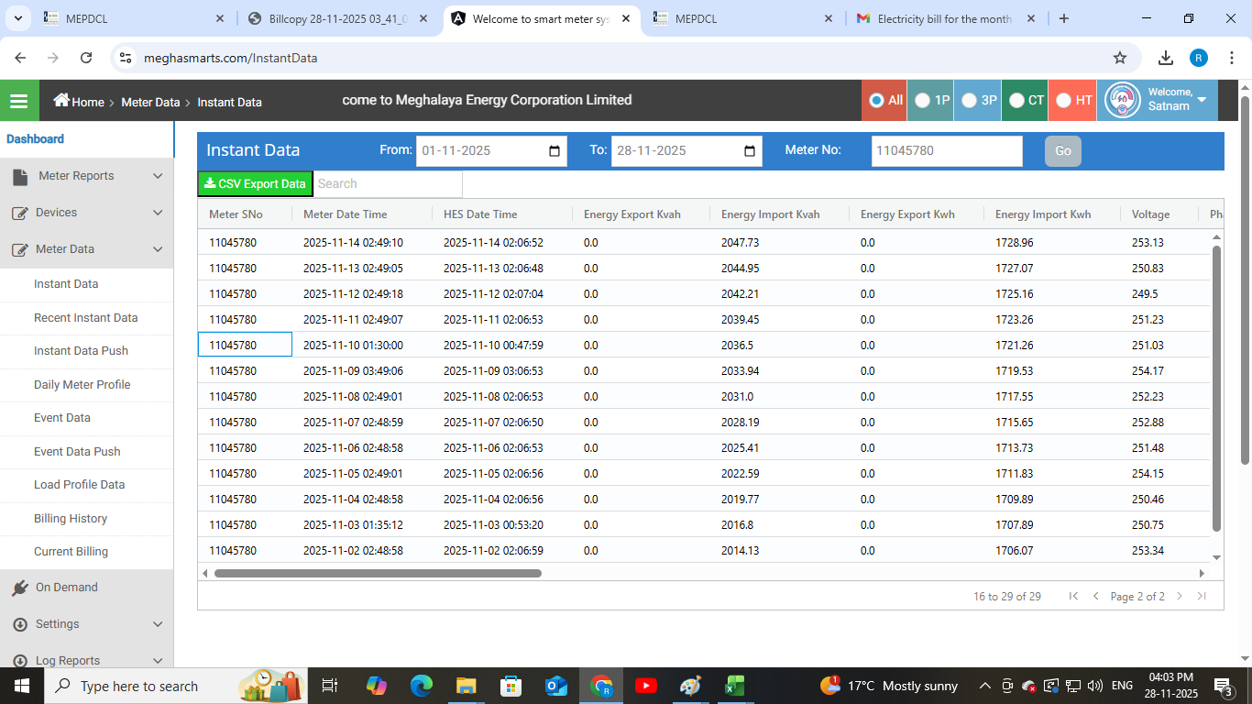Open browser downloads icon

point(1165,58)
